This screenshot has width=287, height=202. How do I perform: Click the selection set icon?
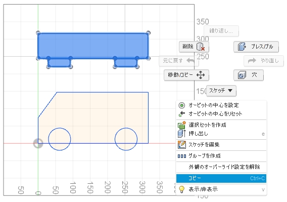tap(182, 125)
